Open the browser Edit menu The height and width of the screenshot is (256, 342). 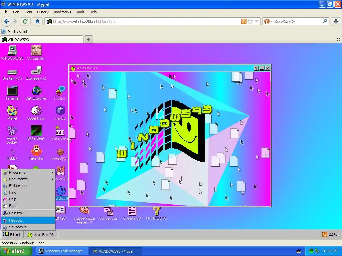(x=16, y=12)
